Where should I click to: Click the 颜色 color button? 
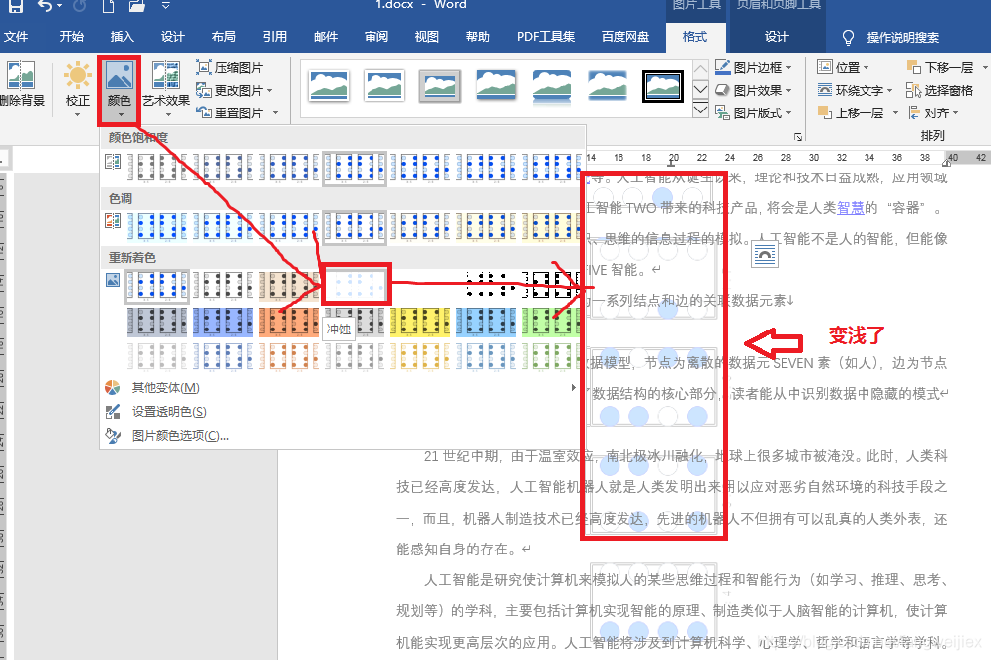point(119,90)
